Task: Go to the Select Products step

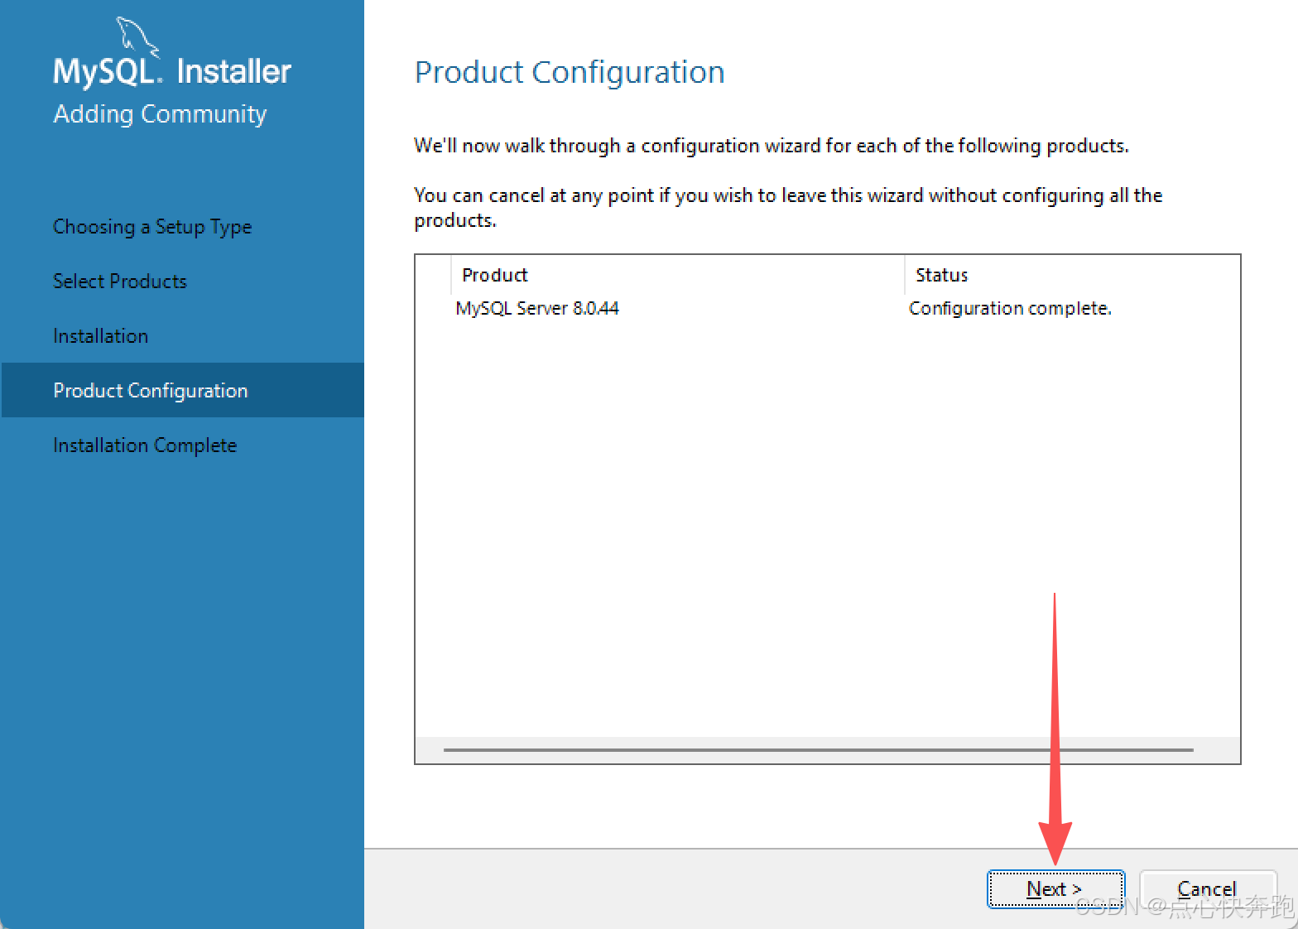Action: point(120,282)
